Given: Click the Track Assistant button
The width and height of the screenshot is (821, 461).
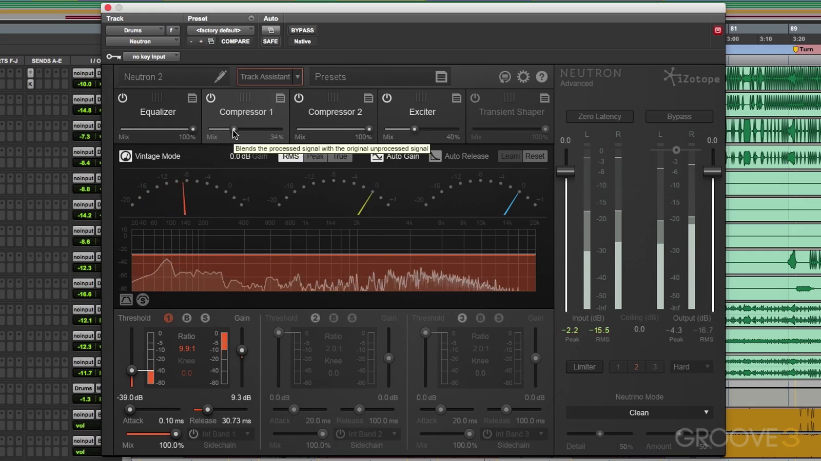Looking at the screenshot, I should 265,77.
